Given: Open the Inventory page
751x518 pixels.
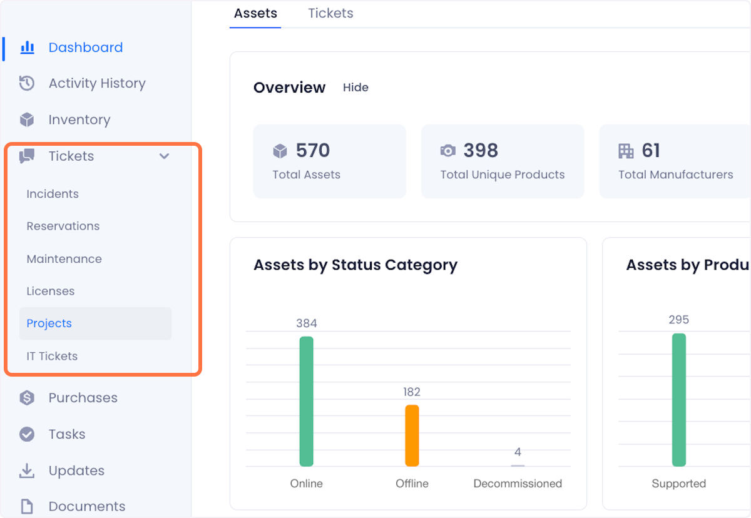Looking at the screenshot, I should [79, 119].
